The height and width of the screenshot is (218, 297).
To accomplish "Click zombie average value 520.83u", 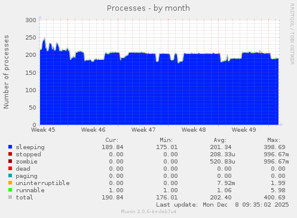I will click(222, 162).
